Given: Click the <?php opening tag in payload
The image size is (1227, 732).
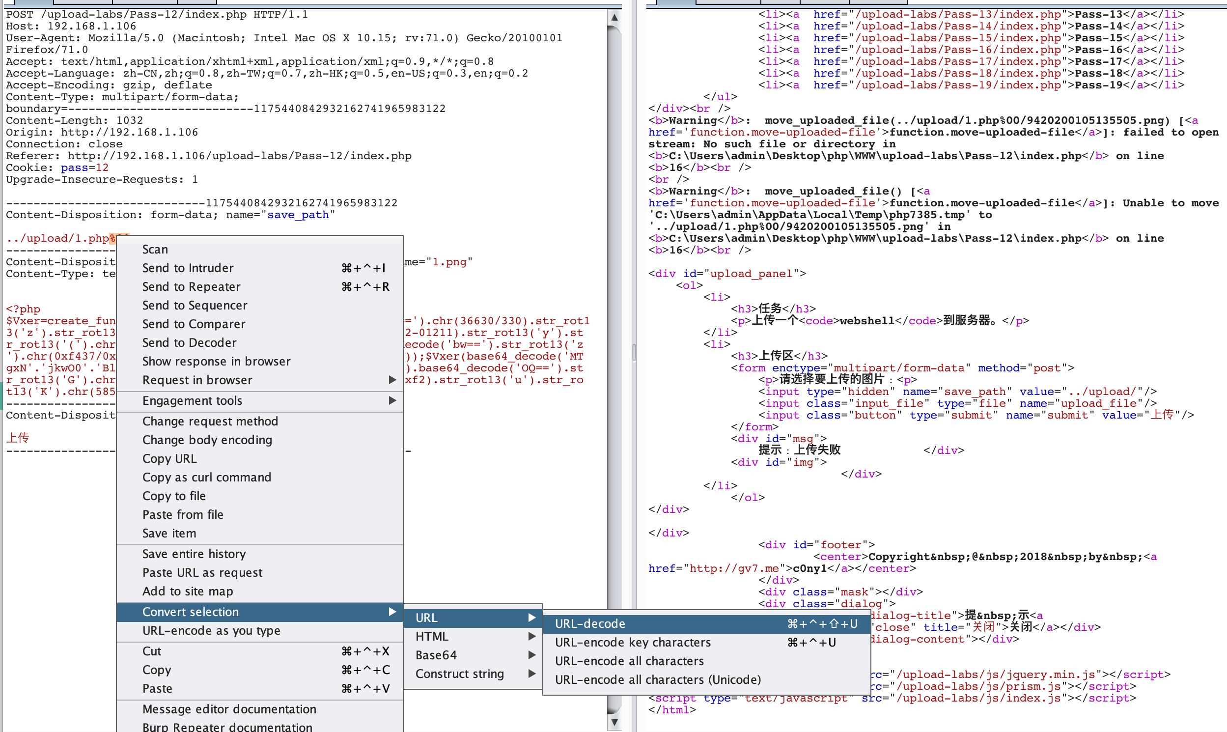Looking at the screenshot, I should click(23, 310).
